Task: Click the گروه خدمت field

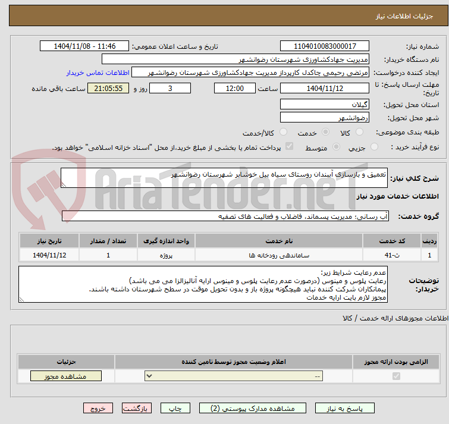Action: click(225, 216)
